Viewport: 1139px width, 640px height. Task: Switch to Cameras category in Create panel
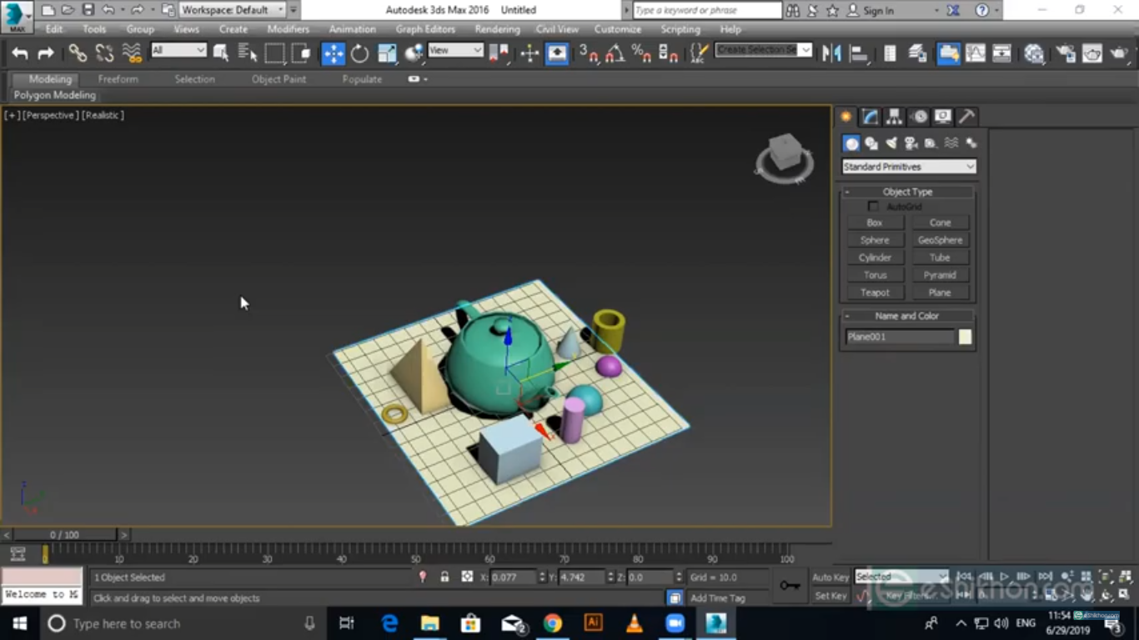coord(911,143)
